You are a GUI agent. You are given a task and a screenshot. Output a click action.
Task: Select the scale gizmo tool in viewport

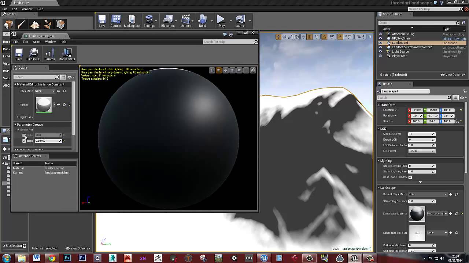pyautogui.click(x=291, y=37)
